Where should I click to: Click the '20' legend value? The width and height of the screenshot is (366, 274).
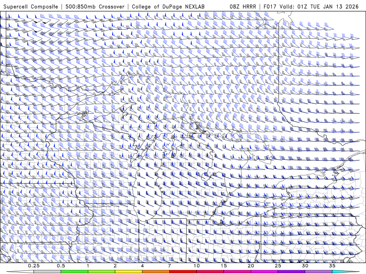click(251, 266)
